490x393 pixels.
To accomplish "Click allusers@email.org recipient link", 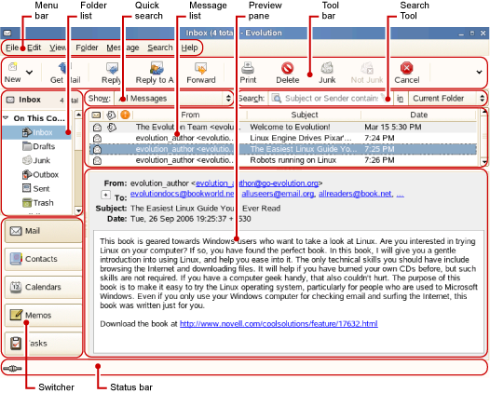I will [278, 194].
